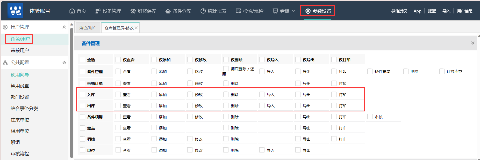Screen dimensions: 480x160
Task: Check the 全选 checkbox
Action: [82, 60]
